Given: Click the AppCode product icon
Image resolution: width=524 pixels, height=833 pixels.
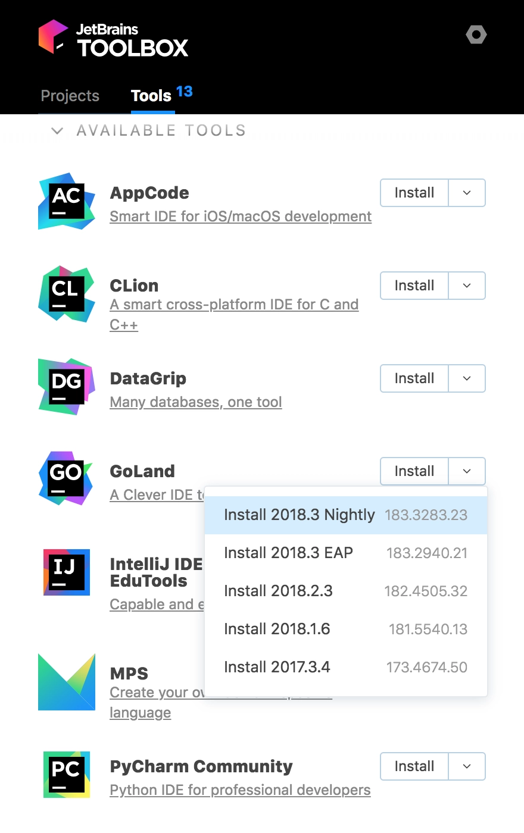Looking at the screenshot, I should click(x=67, y=201).
